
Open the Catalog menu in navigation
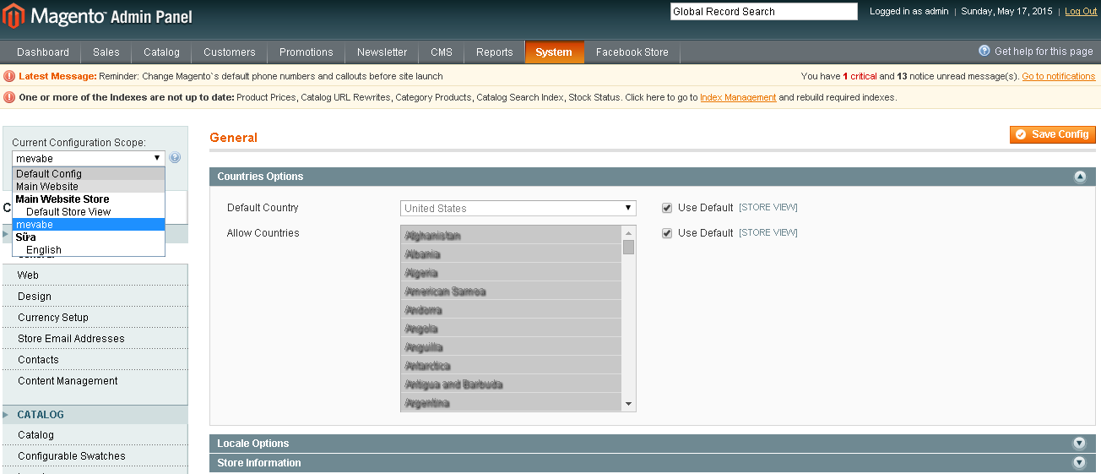(161, 52)
